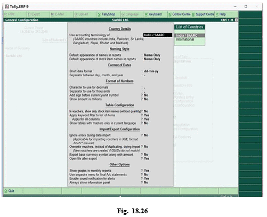Minimize the Tally.ERP 9 window

[x=235, y=6]
